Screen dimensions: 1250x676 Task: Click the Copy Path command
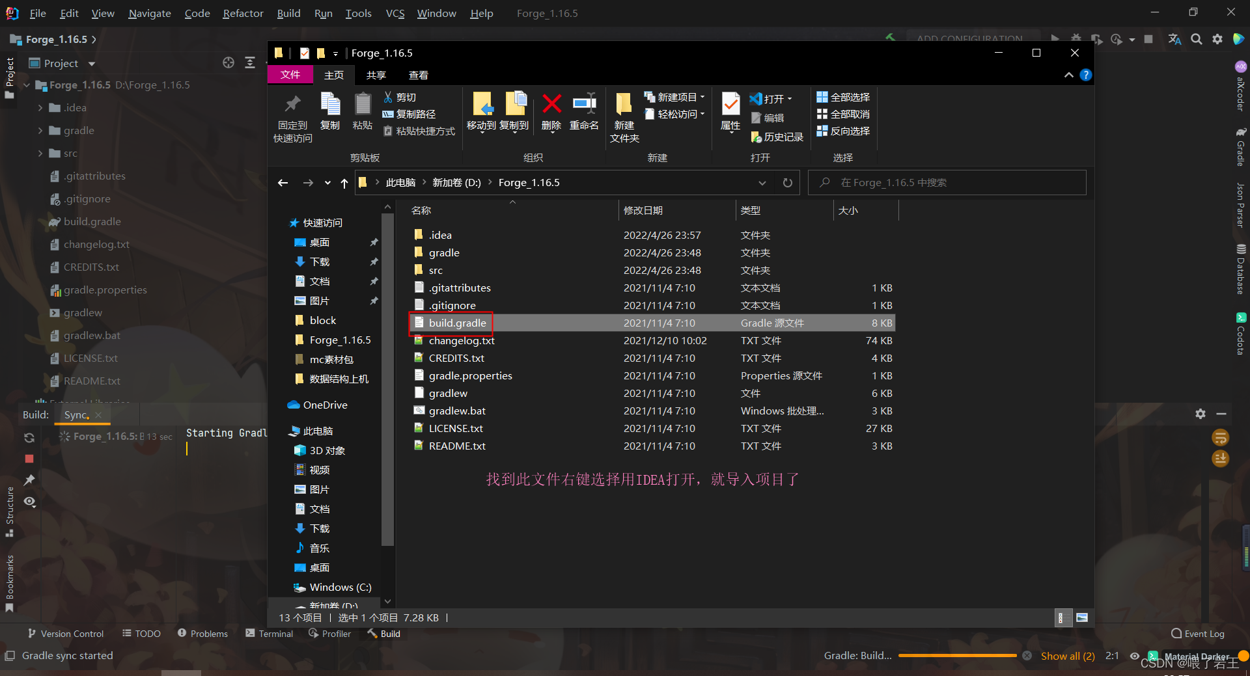coord(409,114)
